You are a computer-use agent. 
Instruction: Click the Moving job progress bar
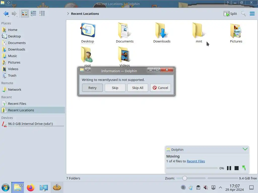[x=192, y=168]
